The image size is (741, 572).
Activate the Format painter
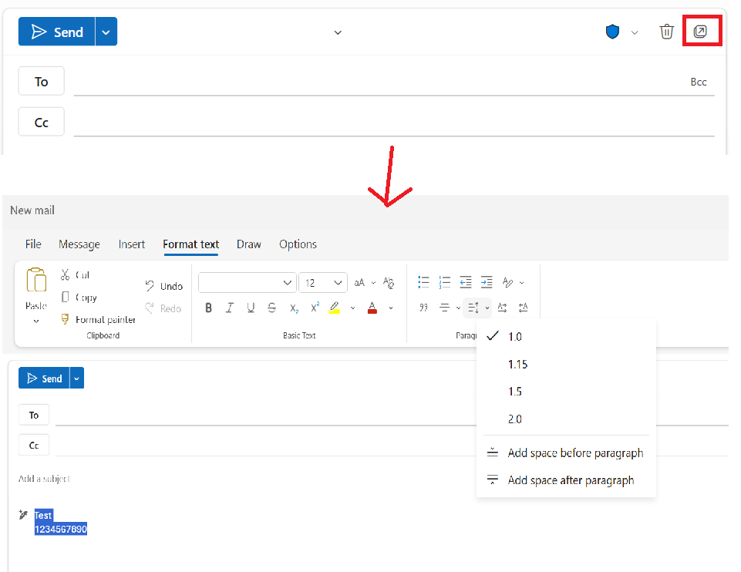[x=98, y=320]
